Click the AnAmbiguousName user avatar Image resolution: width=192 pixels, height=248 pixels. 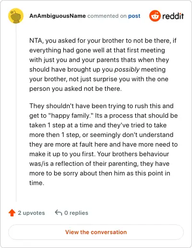click(16, 16)
